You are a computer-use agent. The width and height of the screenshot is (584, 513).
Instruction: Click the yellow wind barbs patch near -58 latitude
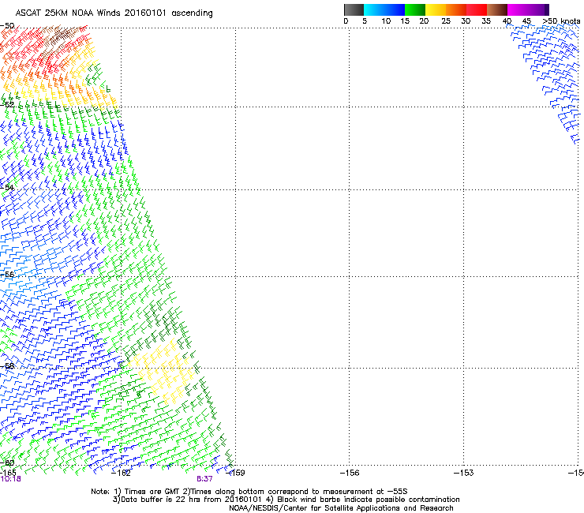point(162,371)
